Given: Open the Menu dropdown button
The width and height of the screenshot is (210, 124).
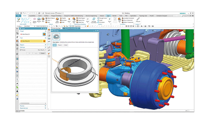Looking at the screenshot, I should pos(19,26).
